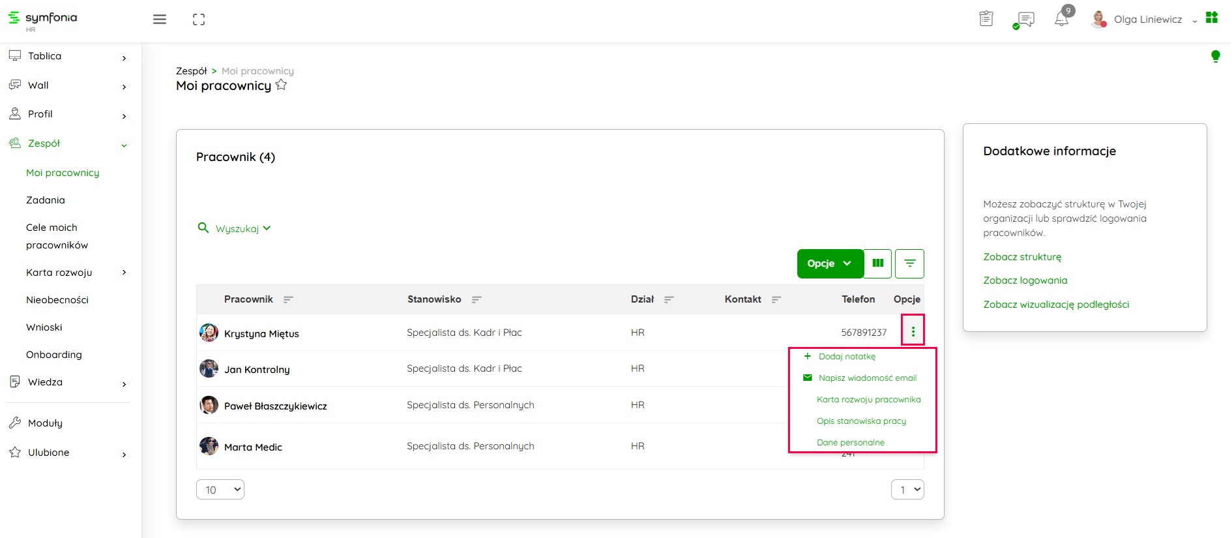
Task: Open the rows per page dropdown
Action: tap(220, 490)
